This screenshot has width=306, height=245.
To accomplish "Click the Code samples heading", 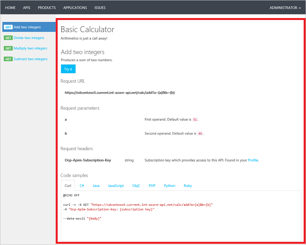I will [x=74, y=176].
